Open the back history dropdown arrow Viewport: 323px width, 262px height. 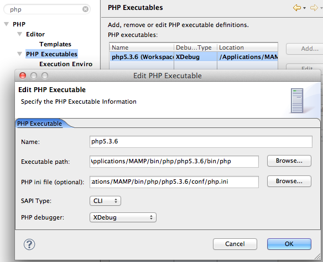click(304, 8)
